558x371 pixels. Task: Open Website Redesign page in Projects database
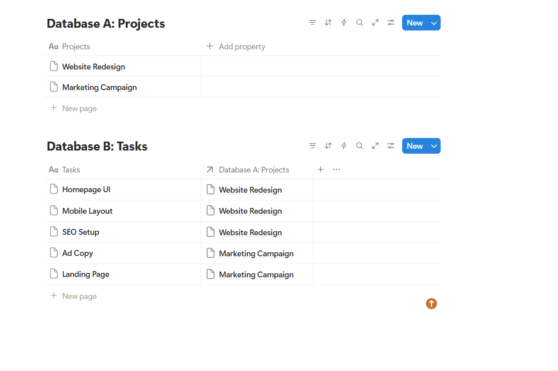coord(94,67)
